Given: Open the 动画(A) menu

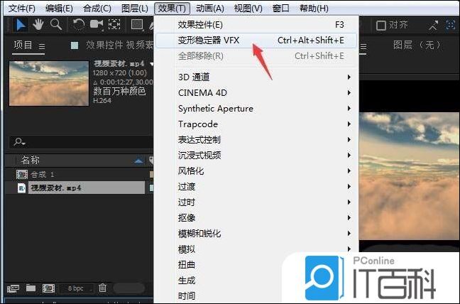Looking at the screenshot, I should [x=210, y=9].
